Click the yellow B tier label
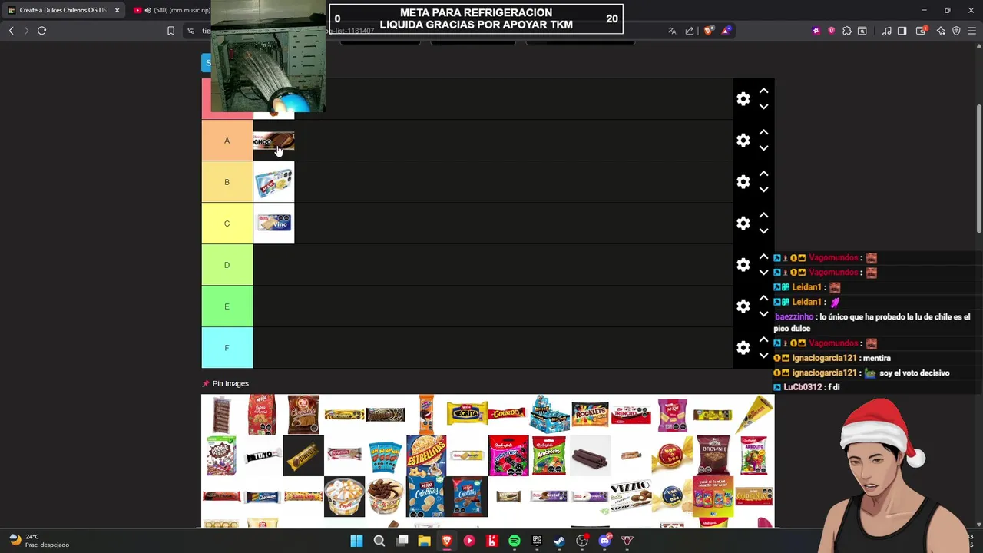 coord(227,182)
